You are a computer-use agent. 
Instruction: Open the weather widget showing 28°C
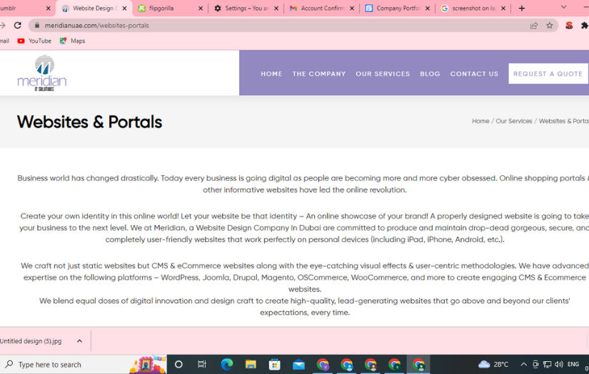click(493, 364)
